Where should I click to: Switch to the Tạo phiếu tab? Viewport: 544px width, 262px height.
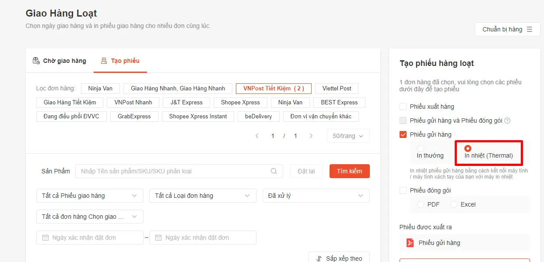click(120, 61)
